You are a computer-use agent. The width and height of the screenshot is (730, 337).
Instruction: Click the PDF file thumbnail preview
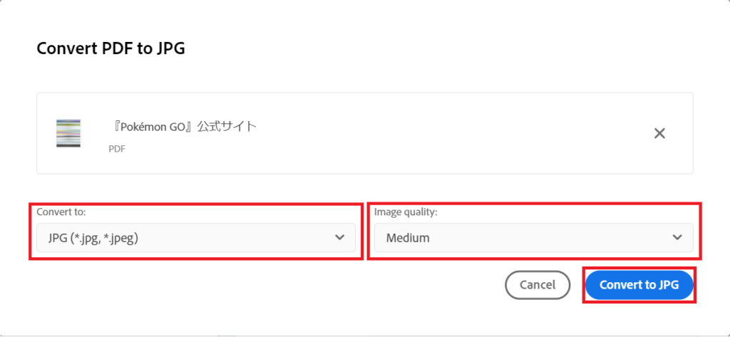(68, 133)
